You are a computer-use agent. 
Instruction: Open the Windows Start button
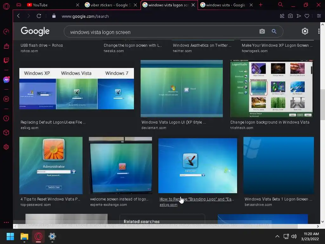10,236
